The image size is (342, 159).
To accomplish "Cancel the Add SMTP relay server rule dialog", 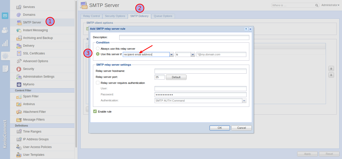I will [x=242, y=128].
